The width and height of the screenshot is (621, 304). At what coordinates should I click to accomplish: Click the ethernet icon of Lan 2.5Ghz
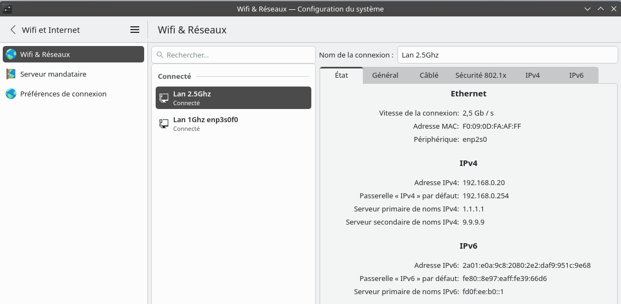tap(164, 98)
